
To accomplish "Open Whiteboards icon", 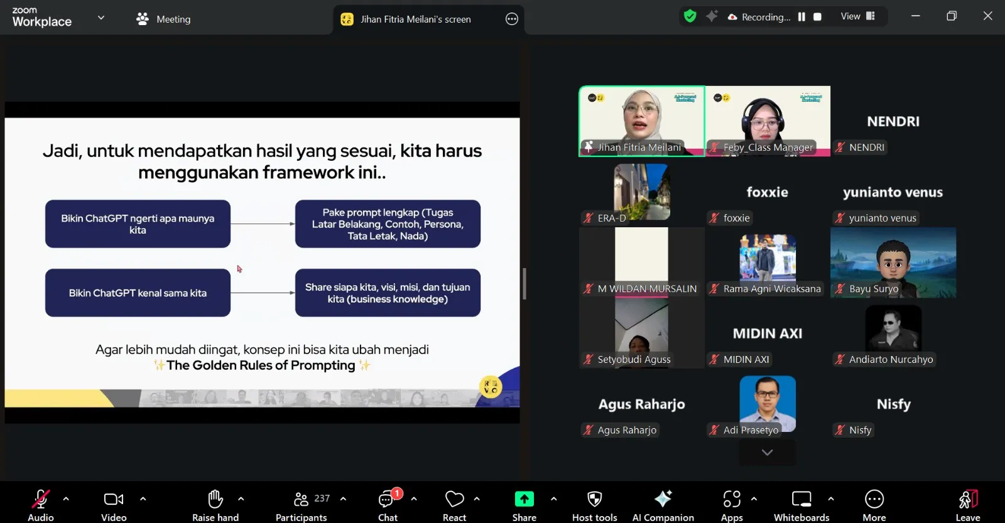I will coord(801,499).
